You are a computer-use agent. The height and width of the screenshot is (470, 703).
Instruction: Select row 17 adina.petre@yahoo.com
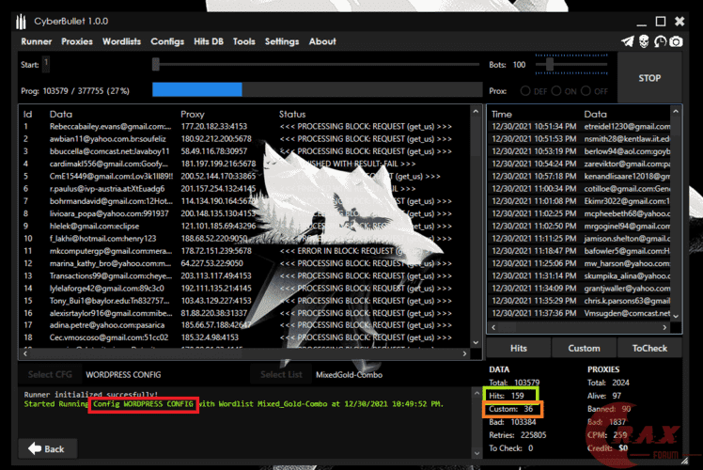point(244,325)
